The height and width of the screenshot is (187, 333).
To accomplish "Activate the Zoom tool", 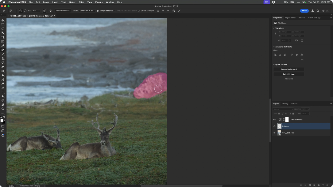I will (x=3, y=109).
